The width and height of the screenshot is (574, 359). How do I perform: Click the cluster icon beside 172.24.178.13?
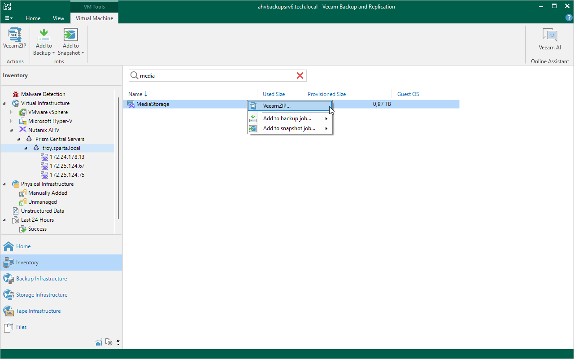pyautogui.click(x=44, y=157)
